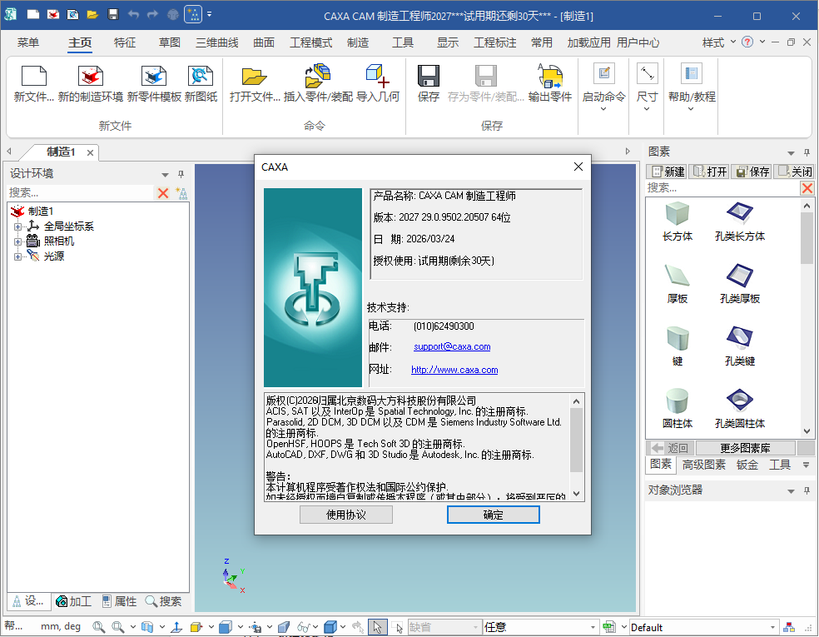Click the yellow folder open icon in title bar
The height and width of the screenshot is (637, 819).
(92, 15)
